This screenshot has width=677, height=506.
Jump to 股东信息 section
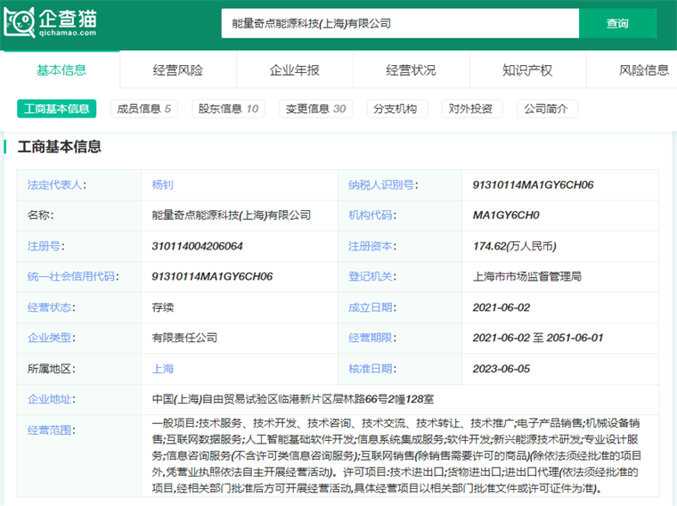click(228, 109)
